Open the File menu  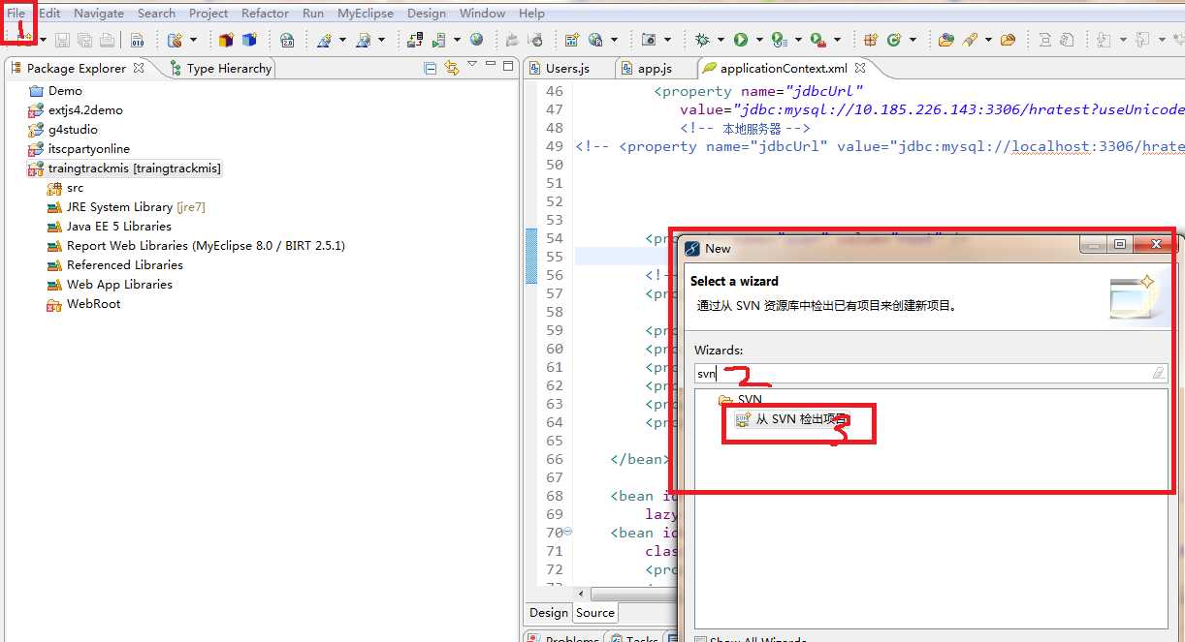click(16, 14)
